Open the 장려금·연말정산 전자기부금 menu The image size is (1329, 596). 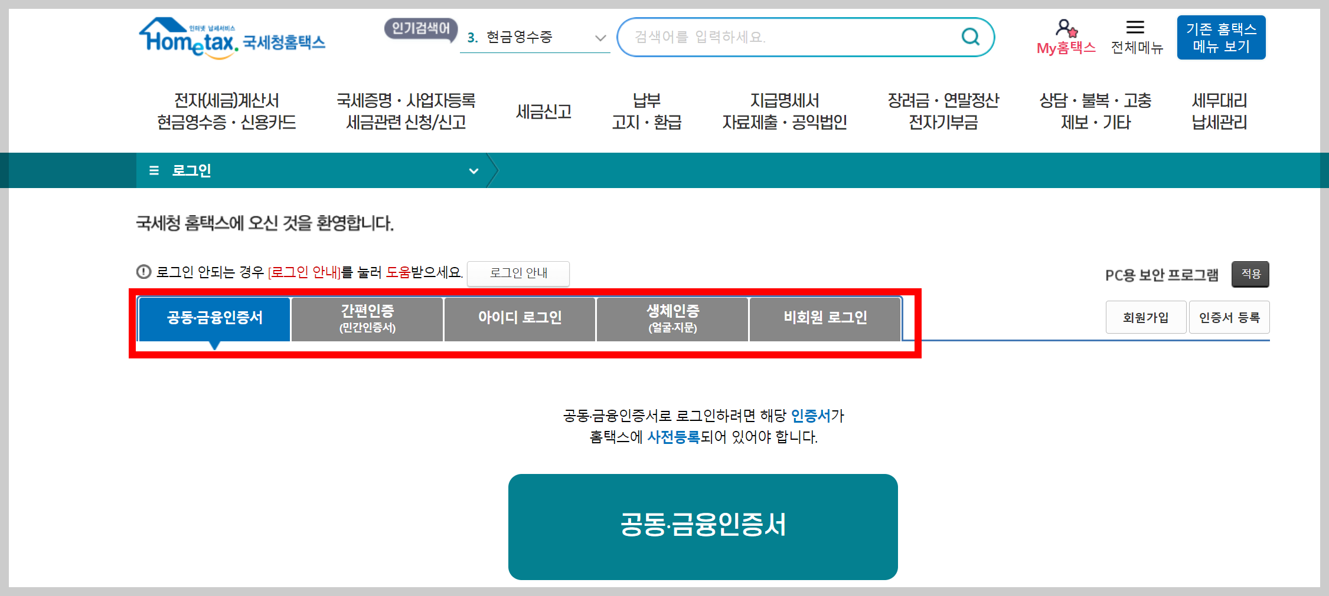click(x=942, y=111)
